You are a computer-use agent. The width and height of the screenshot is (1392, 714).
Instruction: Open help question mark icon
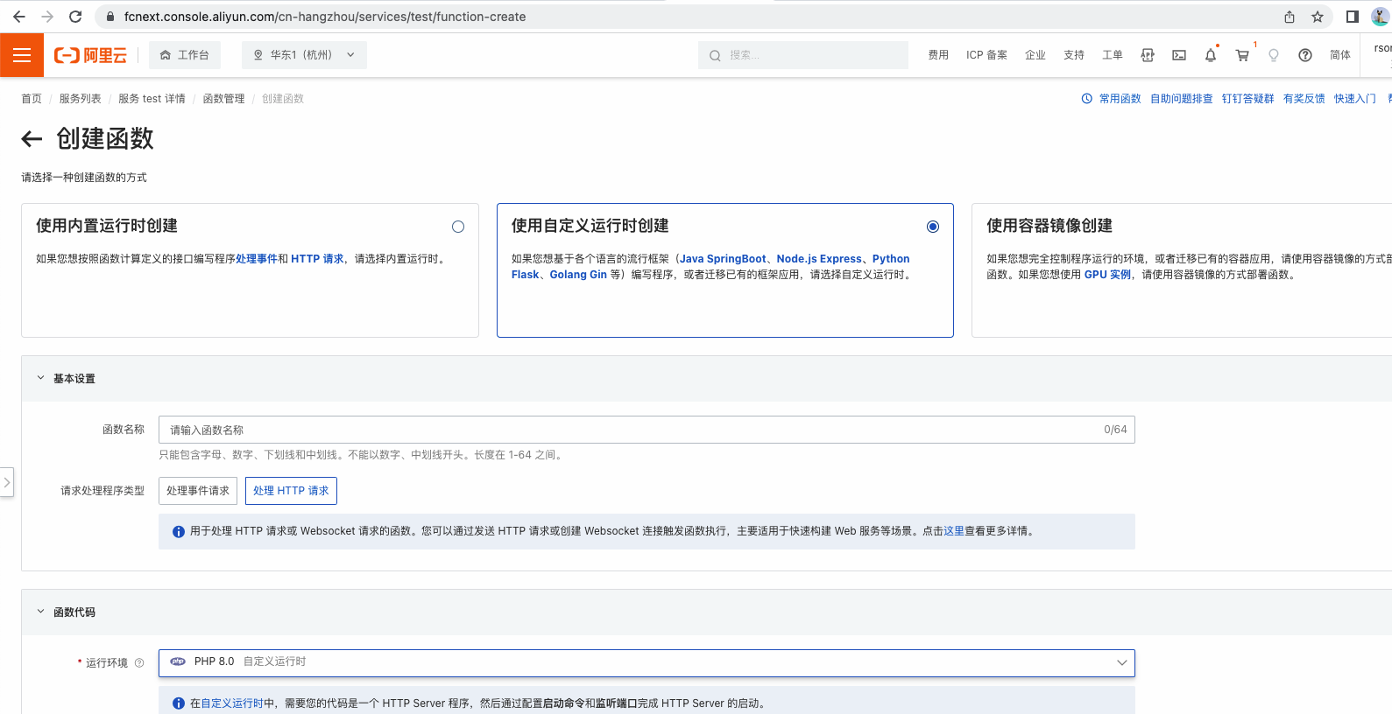1305,55
